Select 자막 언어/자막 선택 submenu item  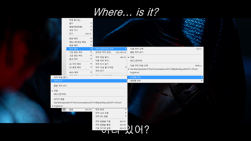click(110, 49)
